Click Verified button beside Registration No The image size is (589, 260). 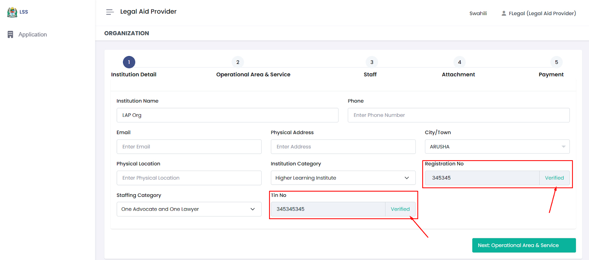tap(554, 178)
